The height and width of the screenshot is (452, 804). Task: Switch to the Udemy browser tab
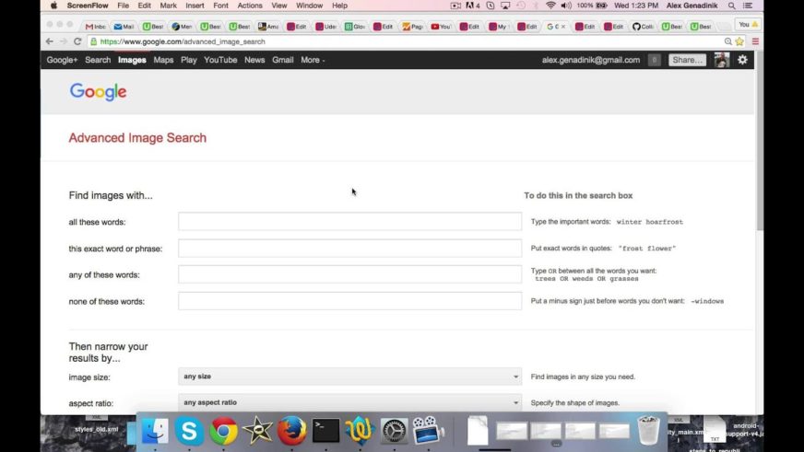(x=325, y=26)
